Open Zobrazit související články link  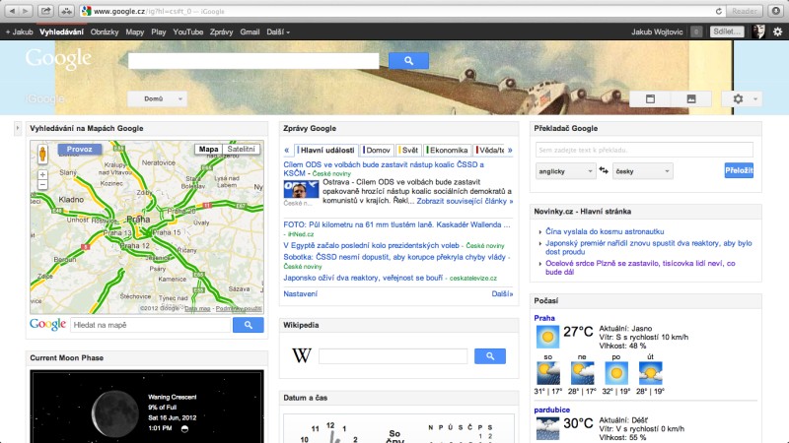tap(465, 201)
